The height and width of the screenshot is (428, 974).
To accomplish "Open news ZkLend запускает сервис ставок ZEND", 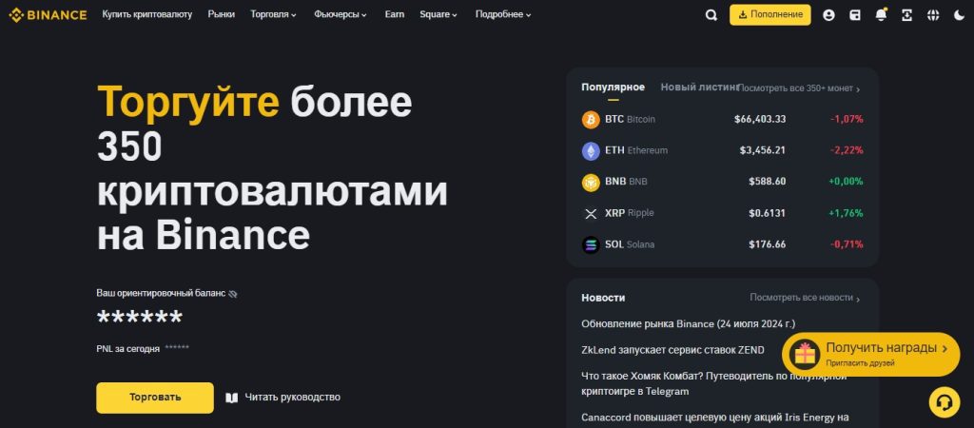I will pyautogui.click(x=672, y=350).
